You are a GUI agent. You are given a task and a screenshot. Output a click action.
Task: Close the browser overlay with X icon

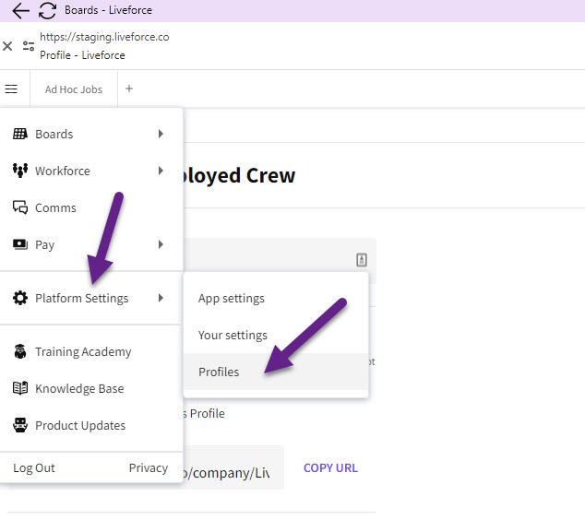tap(7, 46)
